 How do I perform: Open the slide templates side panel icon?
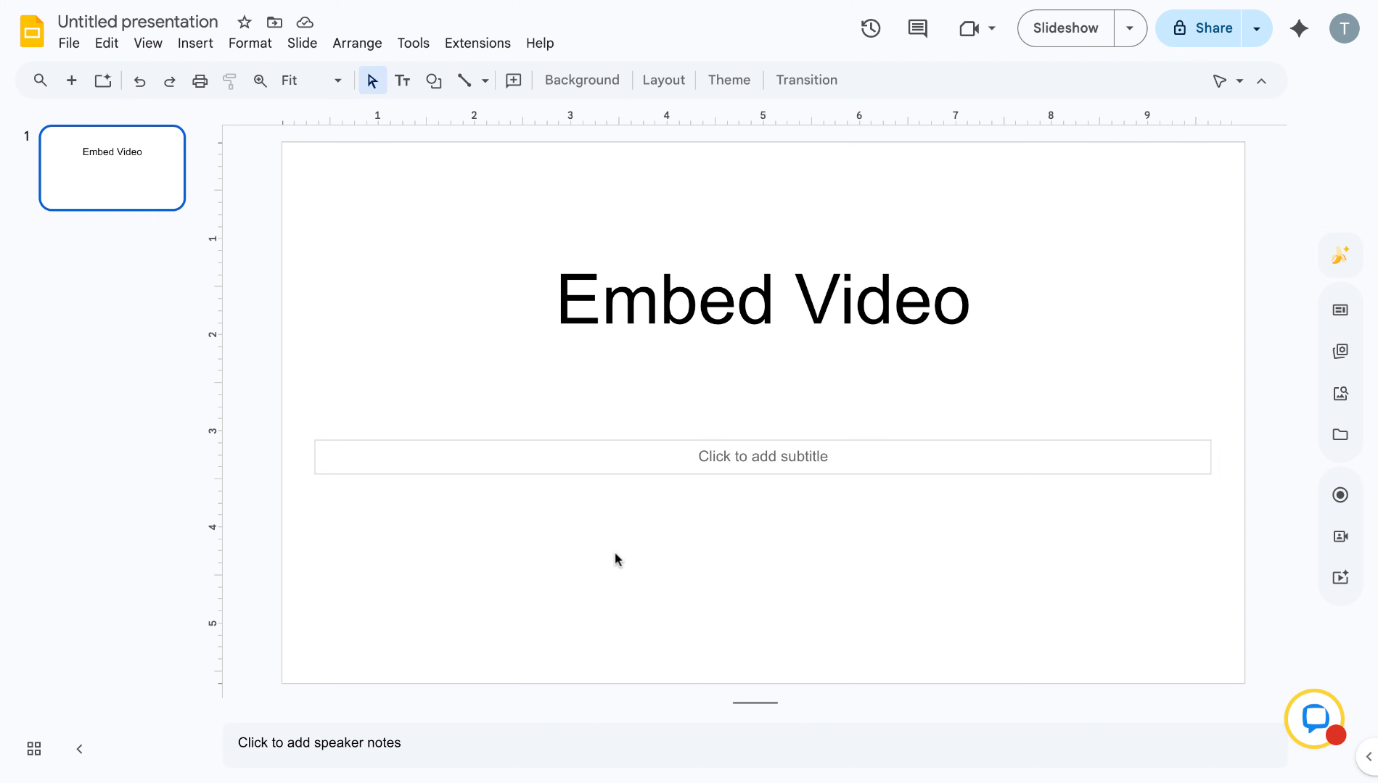coord(1340,310)
